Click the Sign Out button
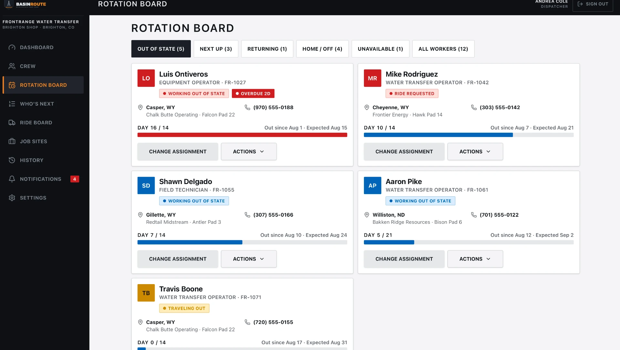The height and width of the screenshot is (350, 620). [593, 4]
